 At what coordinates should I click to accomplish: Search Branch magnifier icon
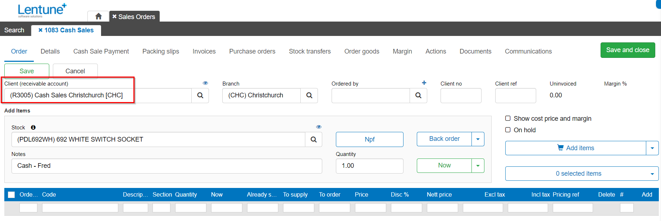click(309, 96)
